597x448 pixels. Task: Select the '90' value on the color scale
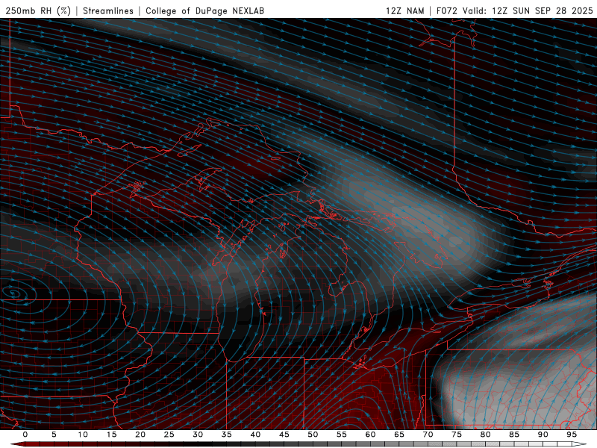(543, 435)
